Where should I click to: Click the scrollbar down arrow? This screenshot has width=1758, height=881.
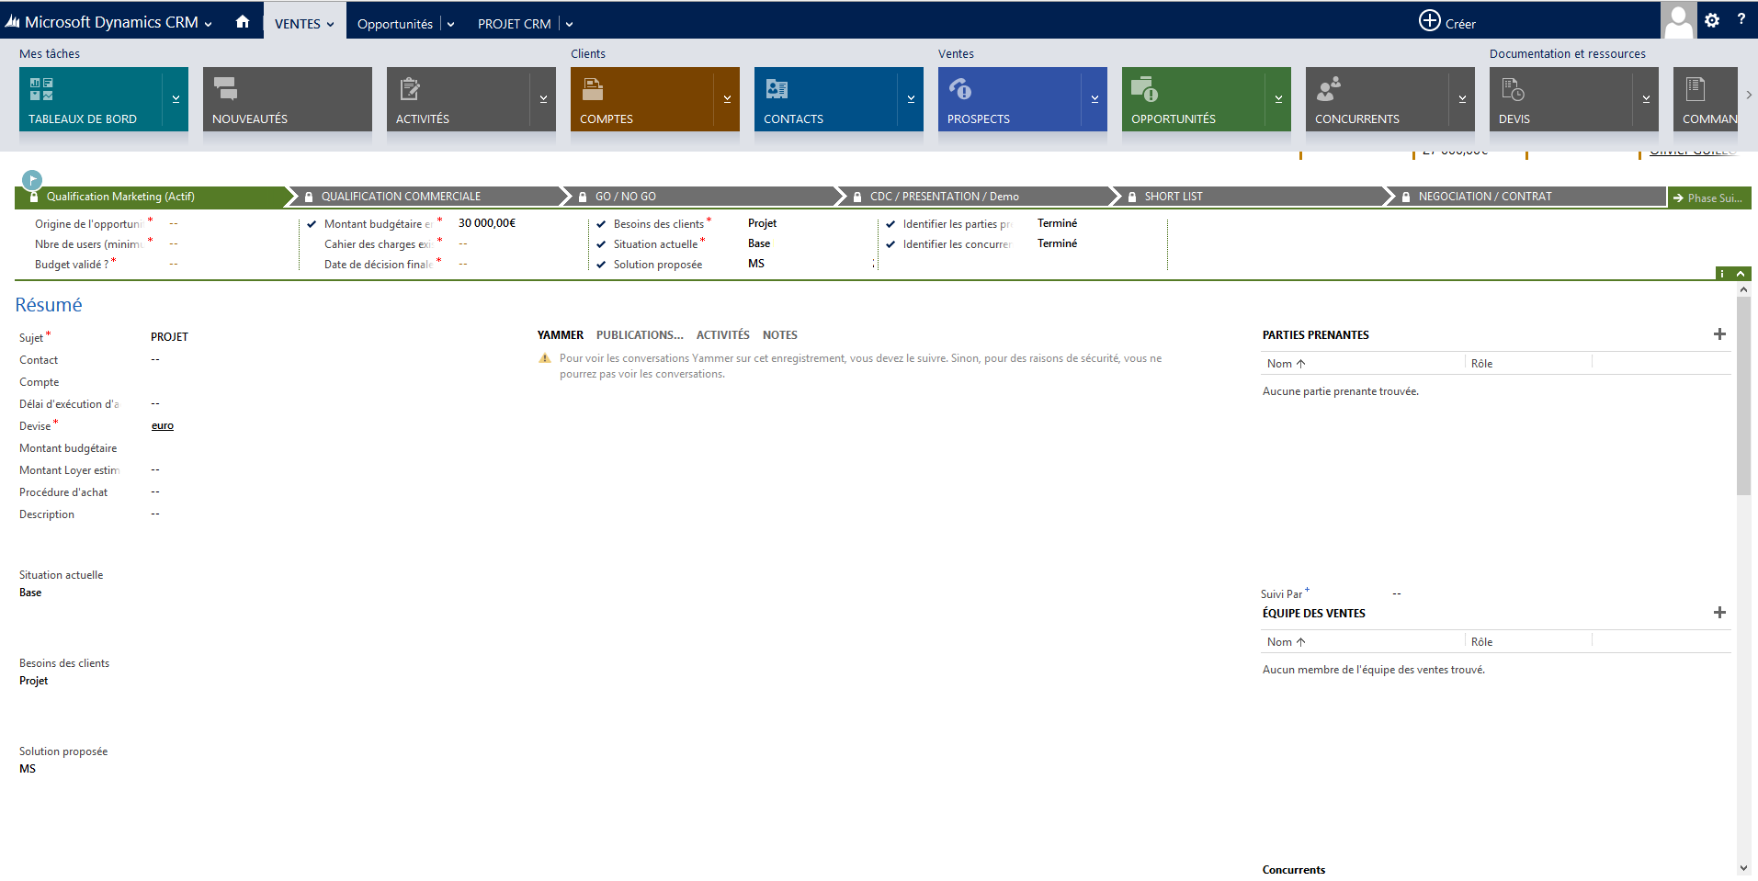point(1743,868)
